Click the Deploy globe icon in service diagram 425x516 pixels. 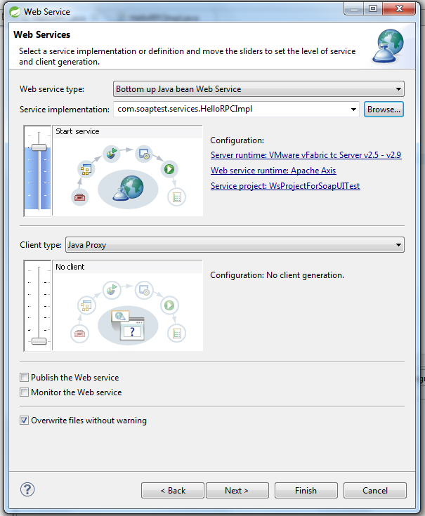(112, 153)
